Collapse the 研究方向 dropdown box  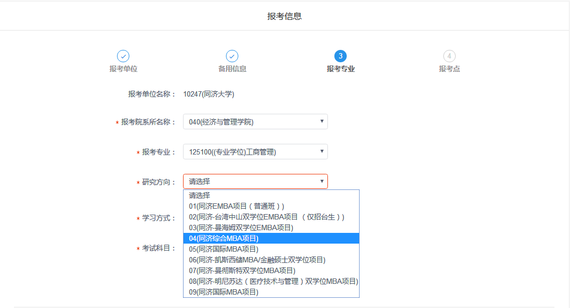pos(255,182)
